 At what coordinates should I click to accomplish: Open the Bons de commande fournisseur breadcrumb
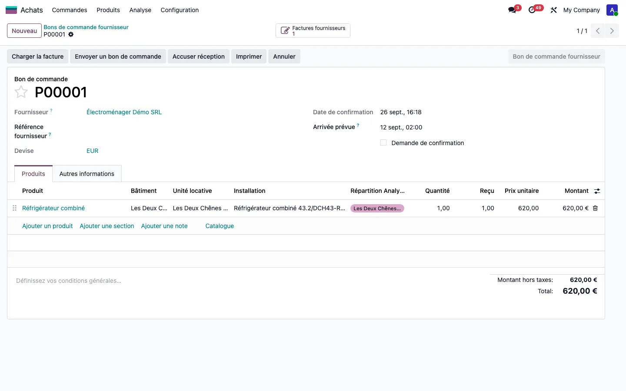86,27
